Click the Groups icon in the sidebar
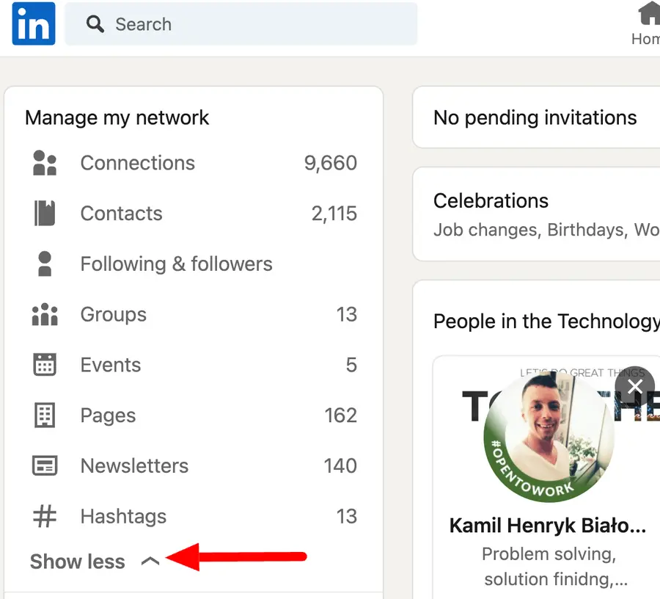660x599 pixels. [44, 314]
